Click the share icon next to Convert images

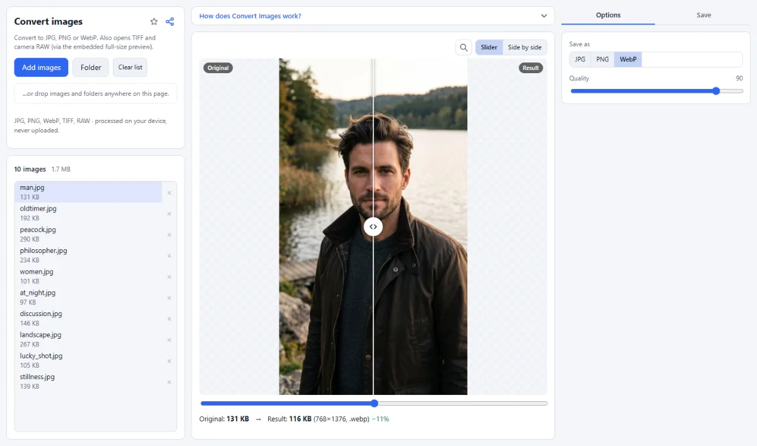170,21
